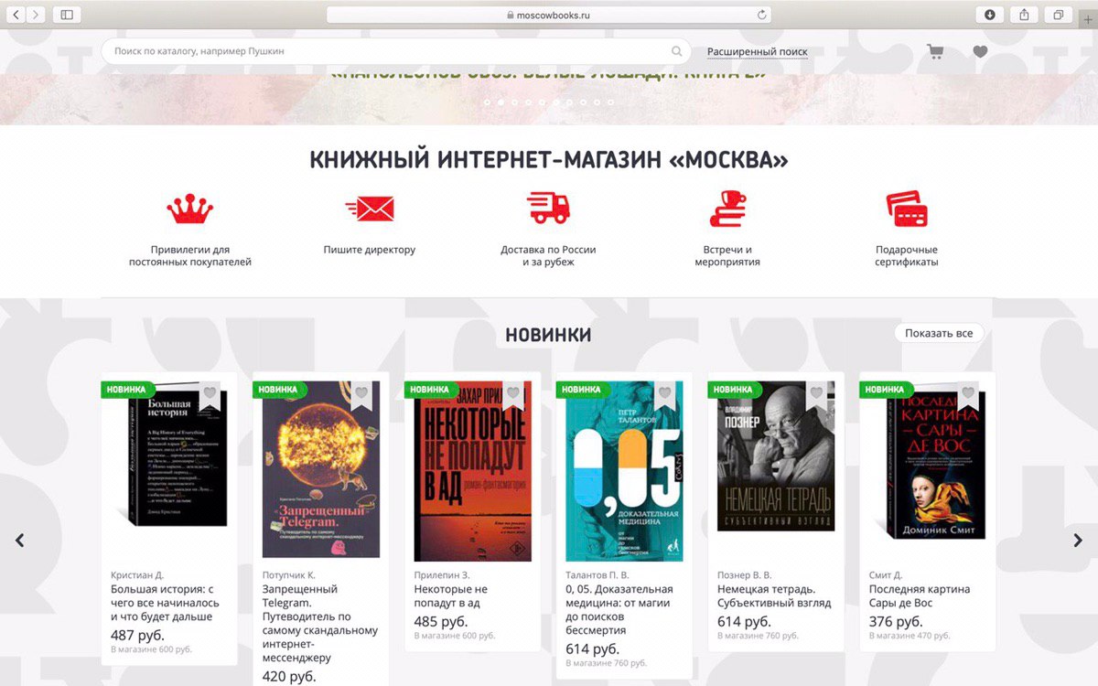
Task: Open the Safari tab overview
Action: (x=1058, y=15)
